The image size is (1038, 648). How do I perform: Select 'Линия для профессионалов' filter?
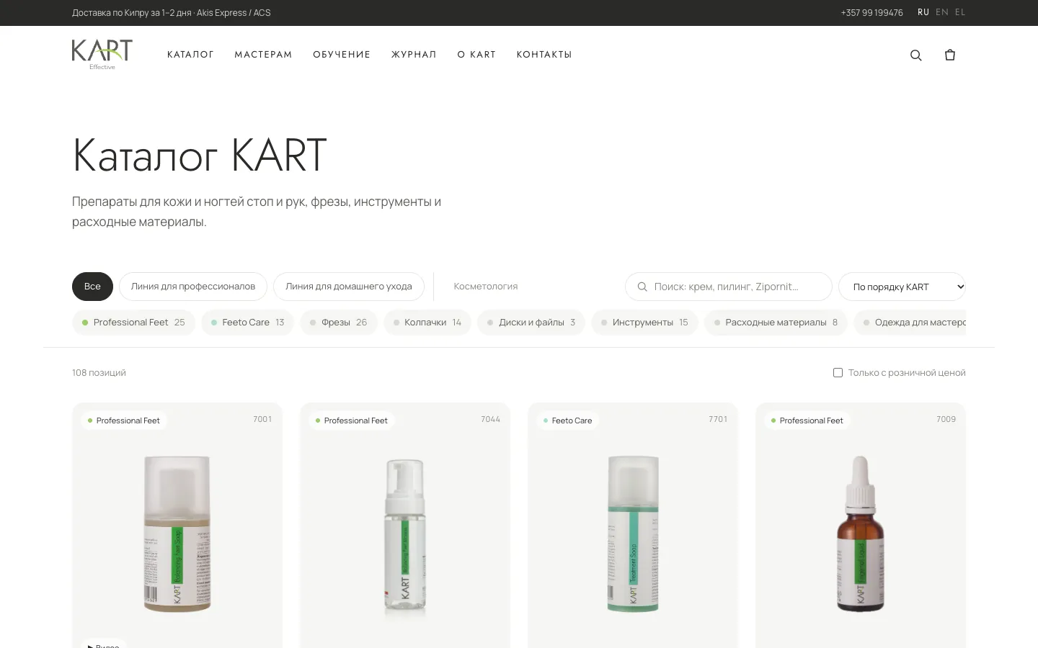click(x=193, y=287)
